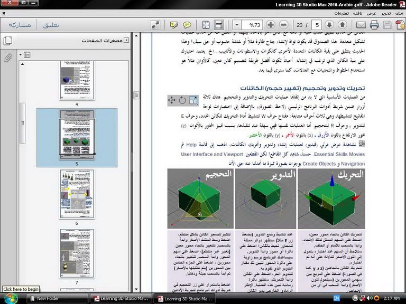The image size is (406, 304).
Task: Open the مشاركه share panel
Action: 20,25
